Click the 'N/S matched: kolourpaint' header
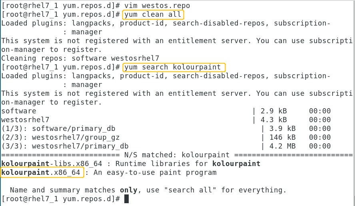355x206 pixels. click(177, 155)
